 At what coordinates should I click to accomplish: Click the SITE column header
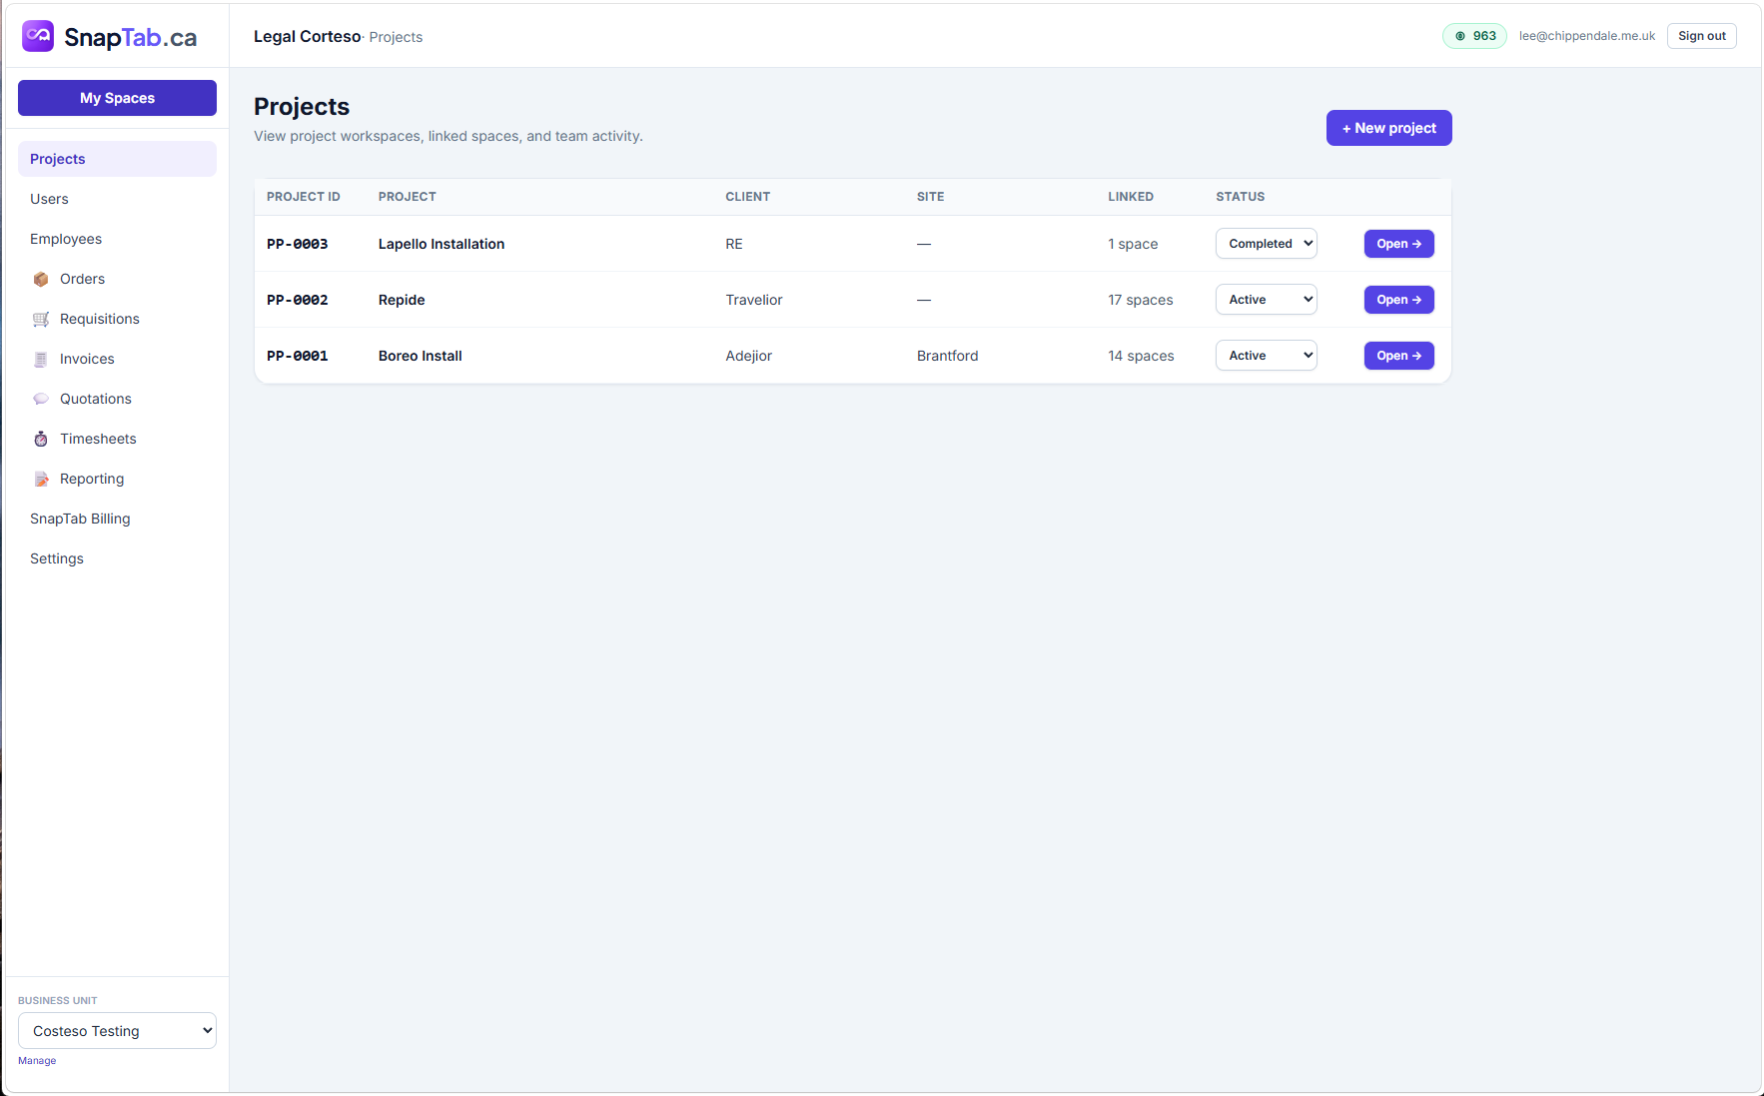pos(931,197)
